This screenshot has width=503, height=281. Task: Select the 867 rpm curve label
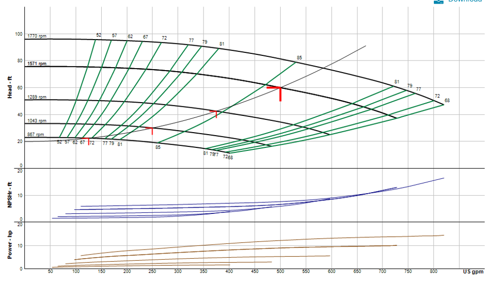pyautogui.click(x=35, y=135)
